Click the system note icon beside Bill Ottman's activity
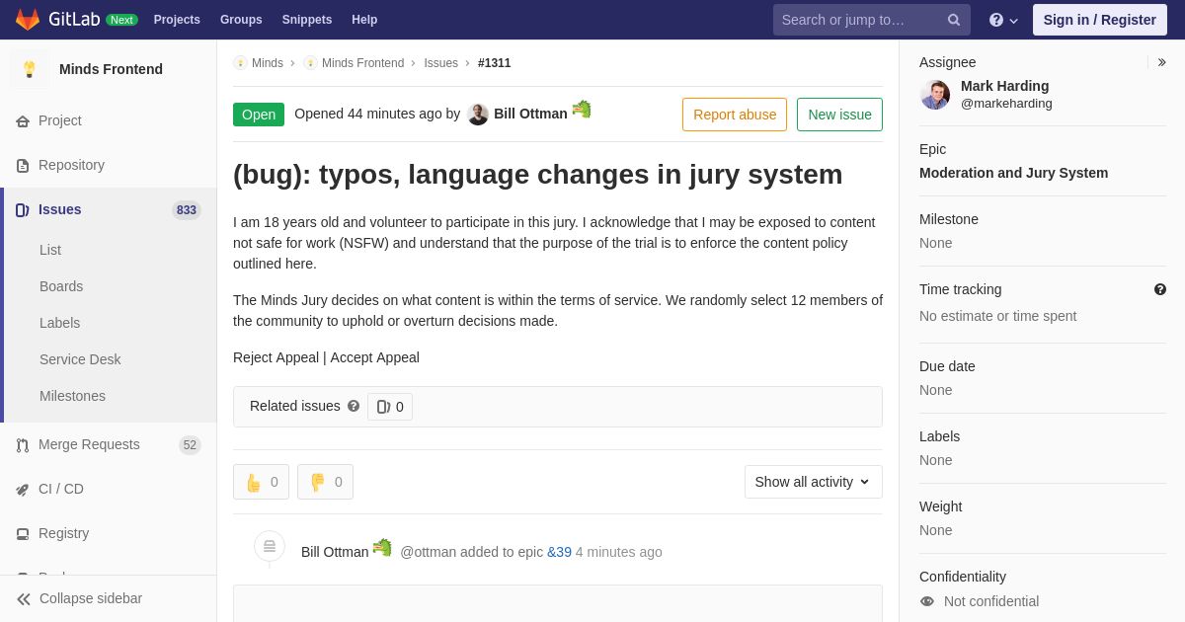The width and height of the screenshot is (1185, 622). [x=270, y=546]
